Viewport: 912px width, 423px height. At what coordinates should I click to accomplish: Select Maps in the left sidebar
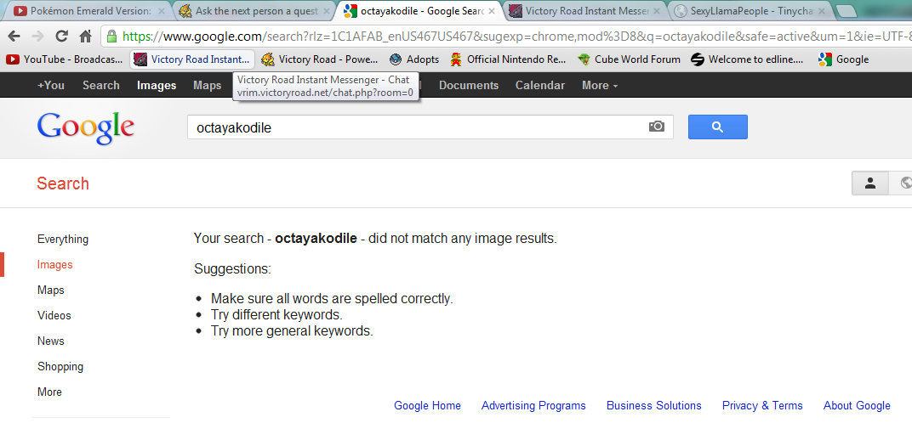click(50, 290)
